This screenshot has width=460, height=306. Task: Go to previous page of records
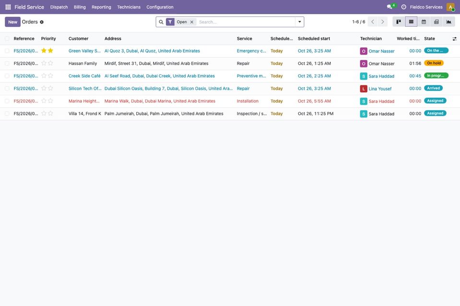click(x=373, y=22)
